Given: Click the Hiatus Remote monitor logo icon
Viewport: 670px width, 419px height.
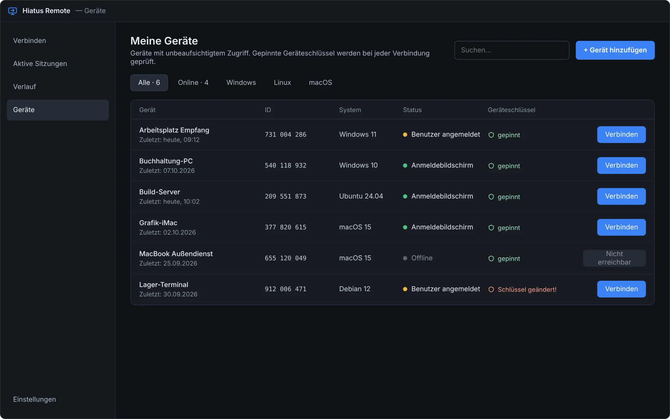Looking at the screenshot, I should [13, 11].
